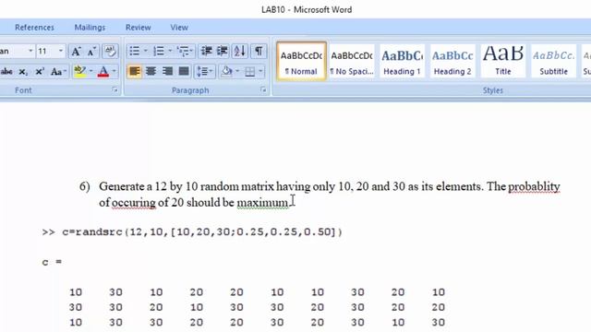Click the Shrink Font icon

(x=91, y=52)
